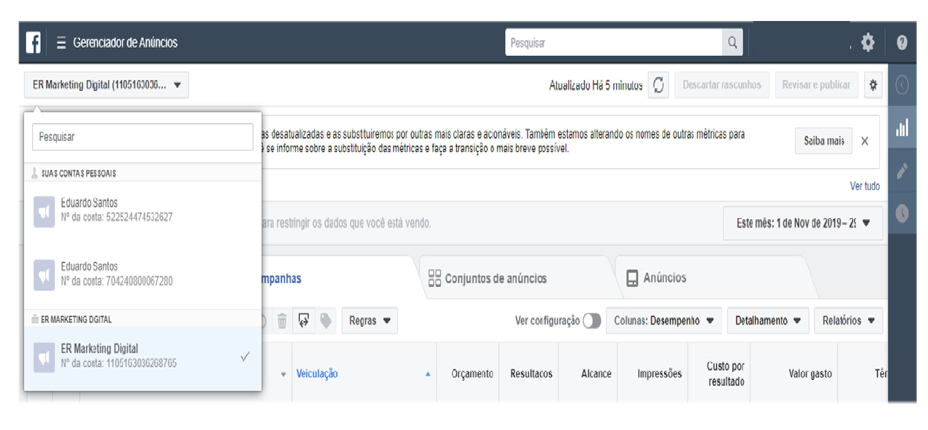Click the Saiba mais button
Viewport: 928px width, 430px height.
click(x=823, y=141)
